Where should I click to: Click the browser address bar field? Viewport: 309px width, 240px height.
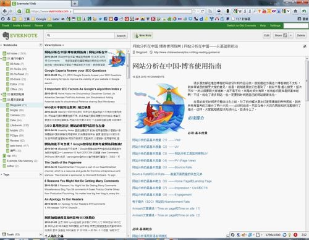[x=132, y=11]
